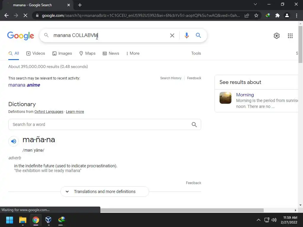Expand the More search categories menu
Viewport: 303px width, 227px height.
(x=133, y=53)
